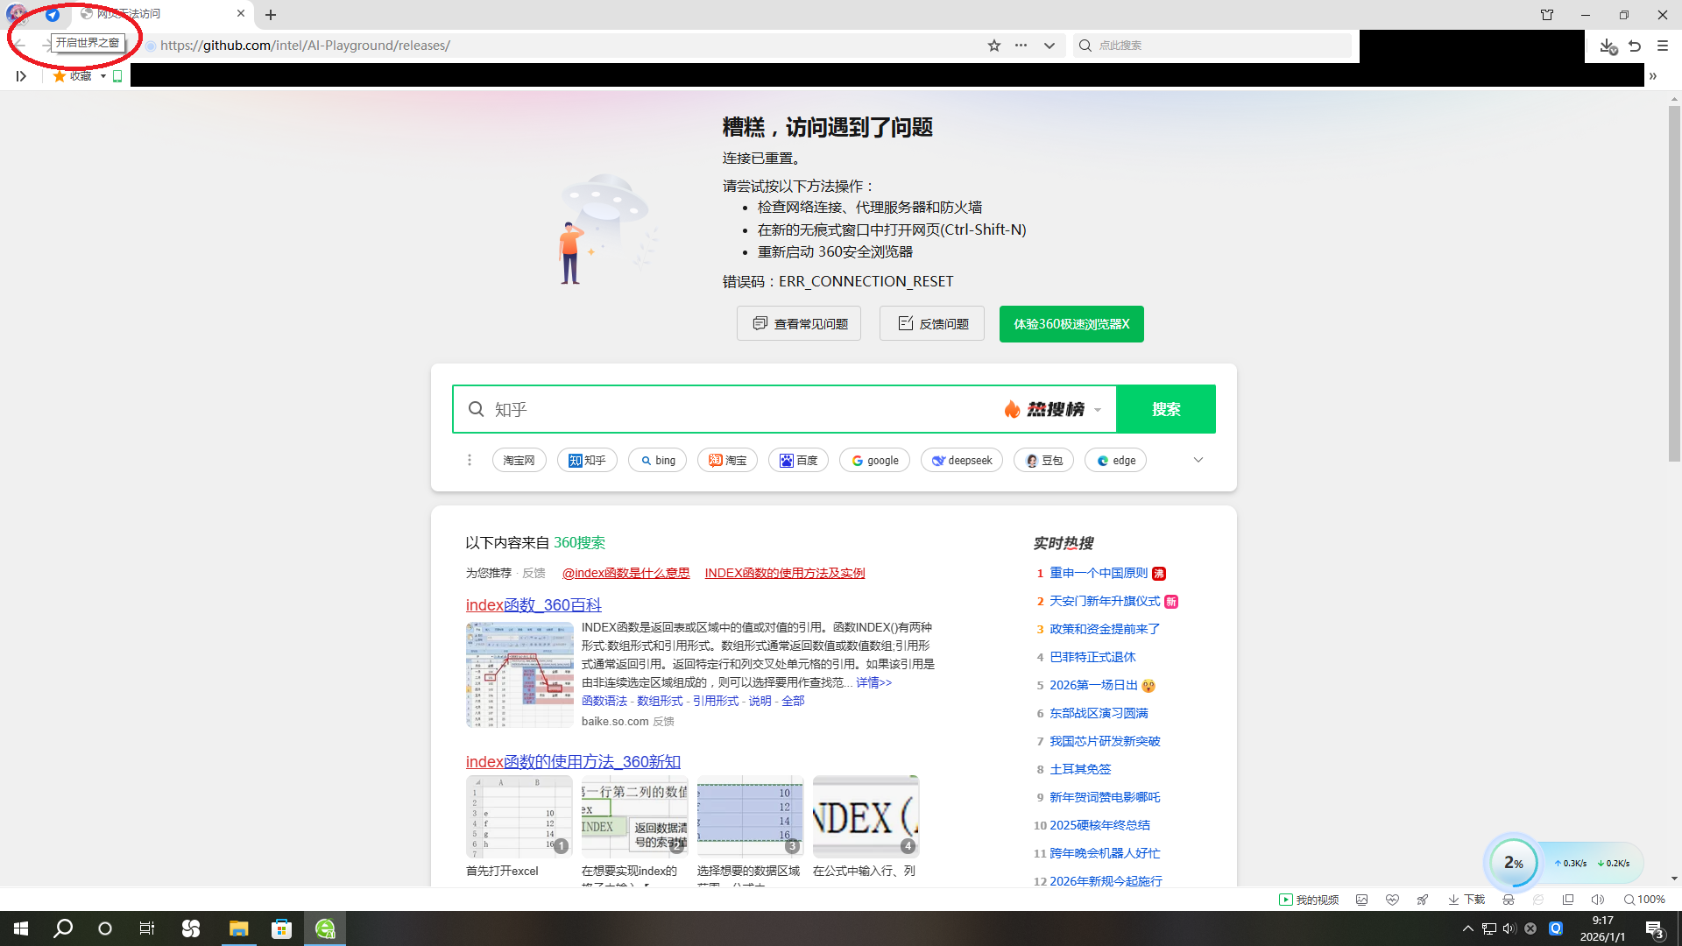
Task: Open the Windows notification center icon
Action: click(x=1654, y=929)
